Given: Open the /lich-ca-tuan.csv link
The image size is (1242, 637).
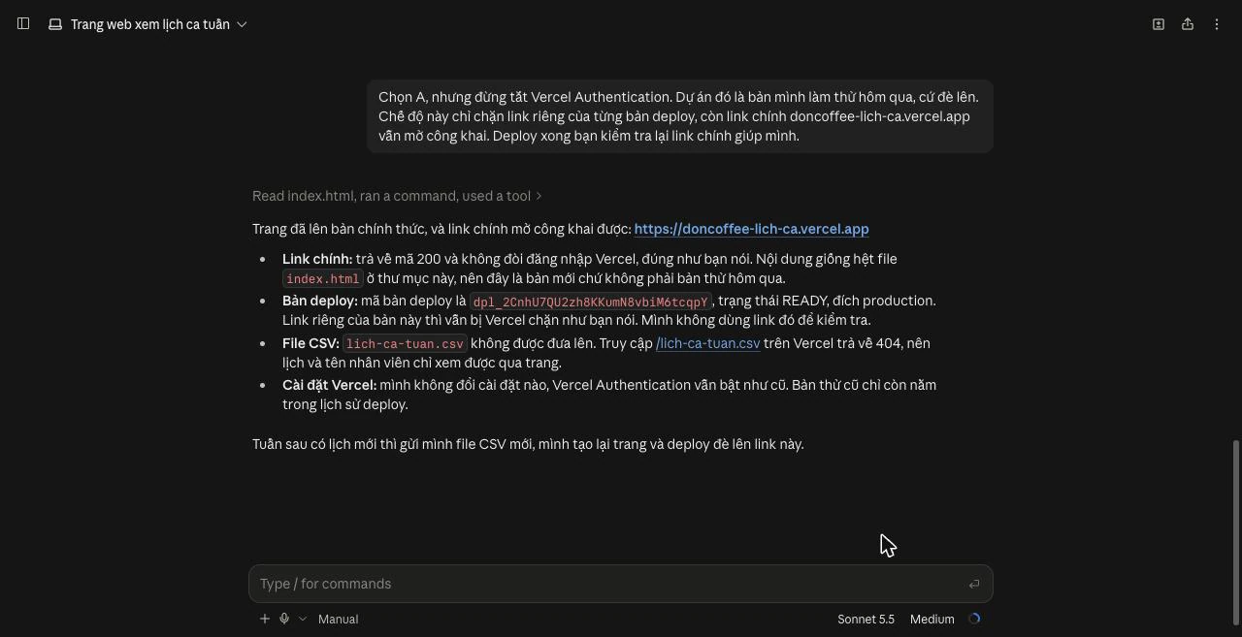Looking at the screenshot, I should coord(707,343).
